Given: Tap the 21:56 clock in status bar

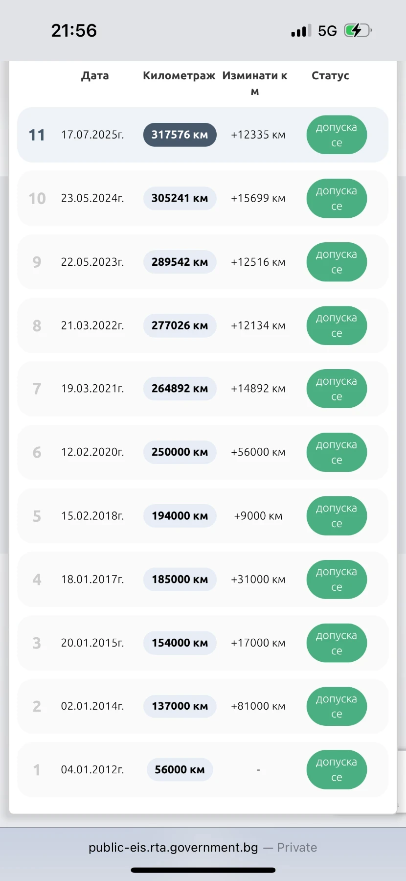Looking at the screenshot, I should 74,31.
